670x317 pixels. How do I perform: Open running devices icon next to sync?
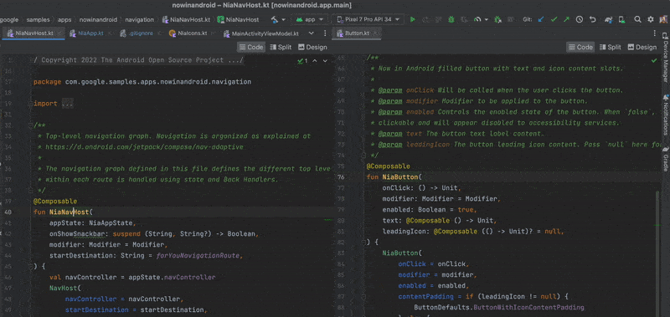621,19
